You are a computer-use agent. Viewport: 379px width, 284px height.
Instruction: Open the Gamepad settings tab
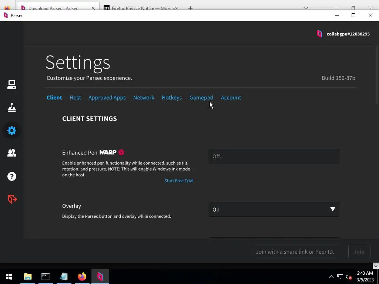point(201,98)
